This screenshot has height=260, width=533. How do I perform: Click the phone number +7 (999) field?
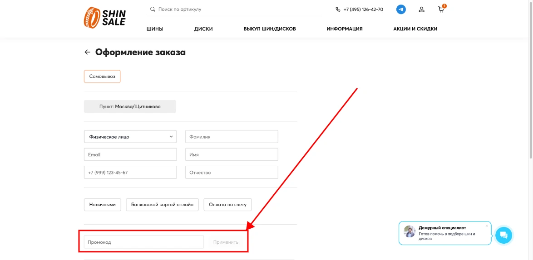130,173
